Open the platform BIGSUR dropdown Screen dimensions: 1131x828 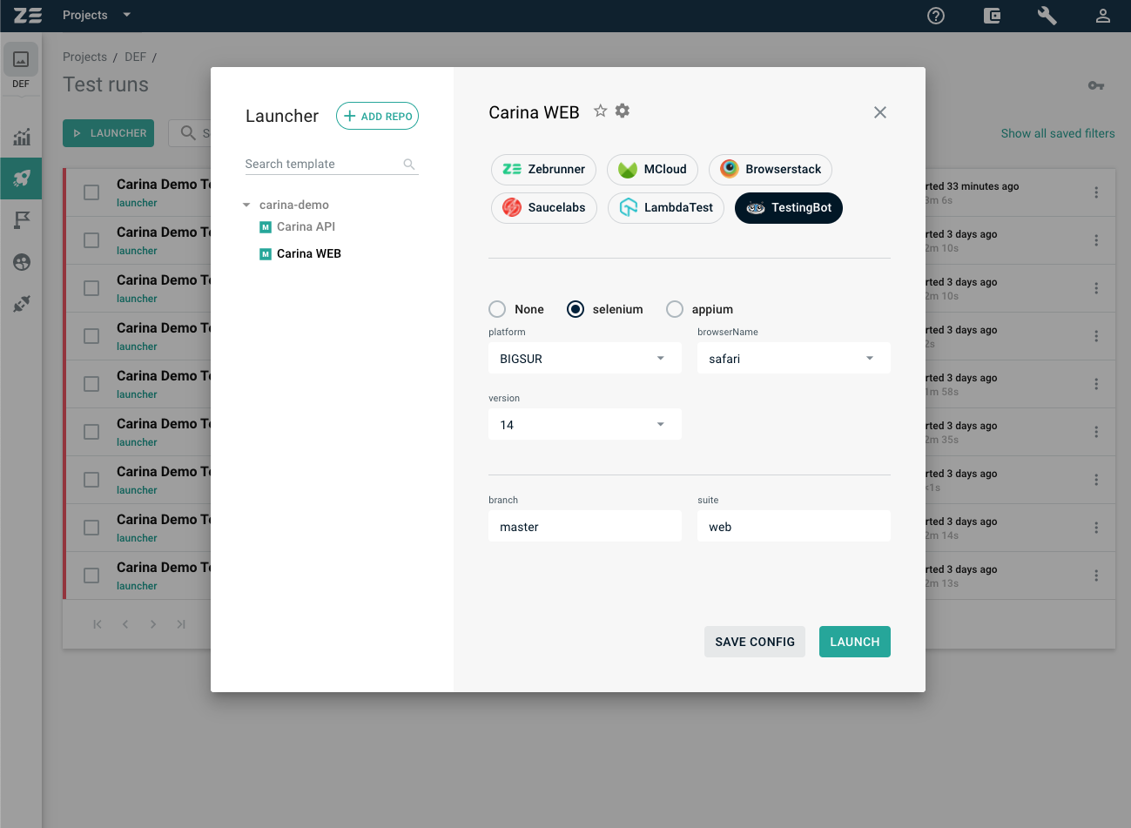pos(585,359)
